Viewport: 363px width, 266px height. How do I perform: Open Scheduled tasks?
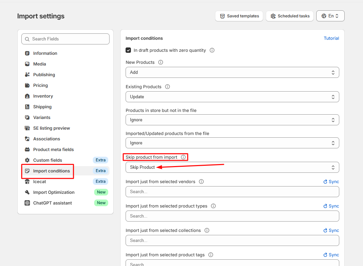290,16
